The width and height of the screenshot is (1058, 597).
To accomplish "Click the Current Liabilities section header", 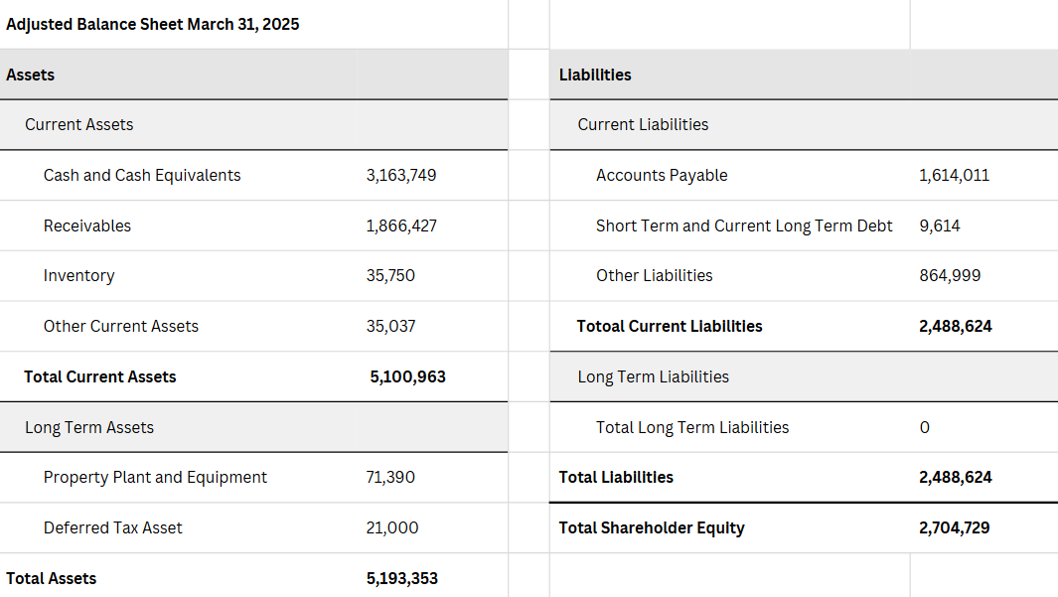I will pyautogui.click(x=643, y=124).
